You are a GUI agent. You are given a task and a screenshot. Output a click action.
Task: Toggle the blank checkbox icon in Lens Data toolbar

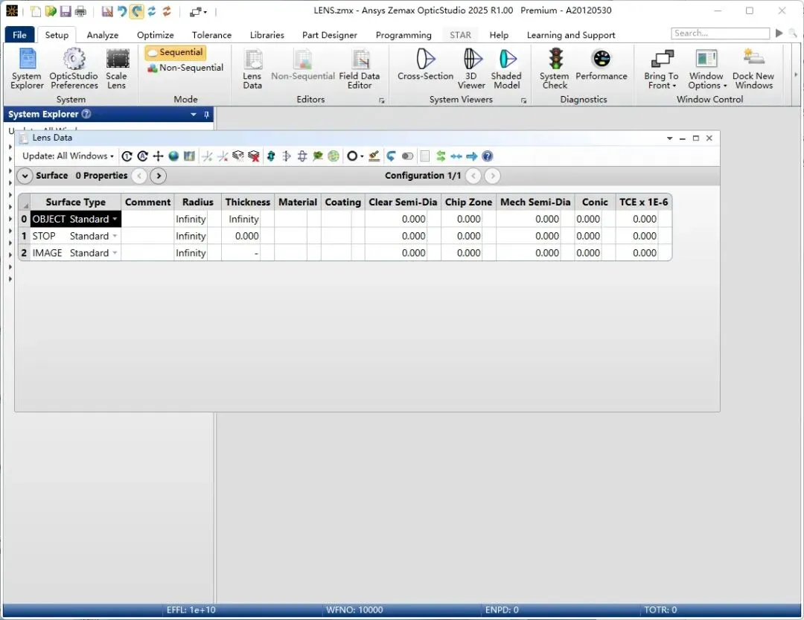point(424,156)
